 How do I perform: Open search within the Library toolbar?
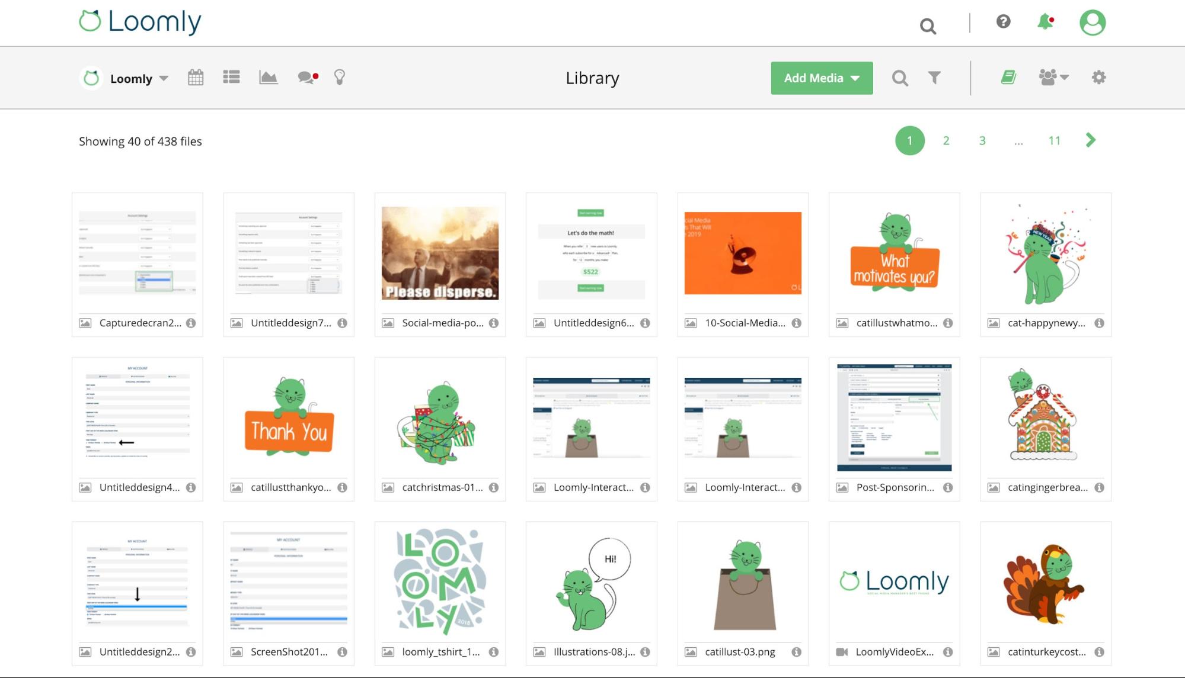pos(900,78)
